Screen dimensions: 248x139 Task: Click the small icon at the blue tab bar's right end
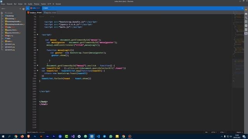242,8
